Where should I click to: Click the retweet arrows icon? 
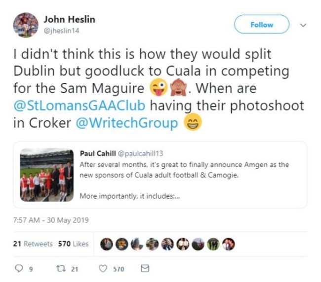tap(61, 269)
